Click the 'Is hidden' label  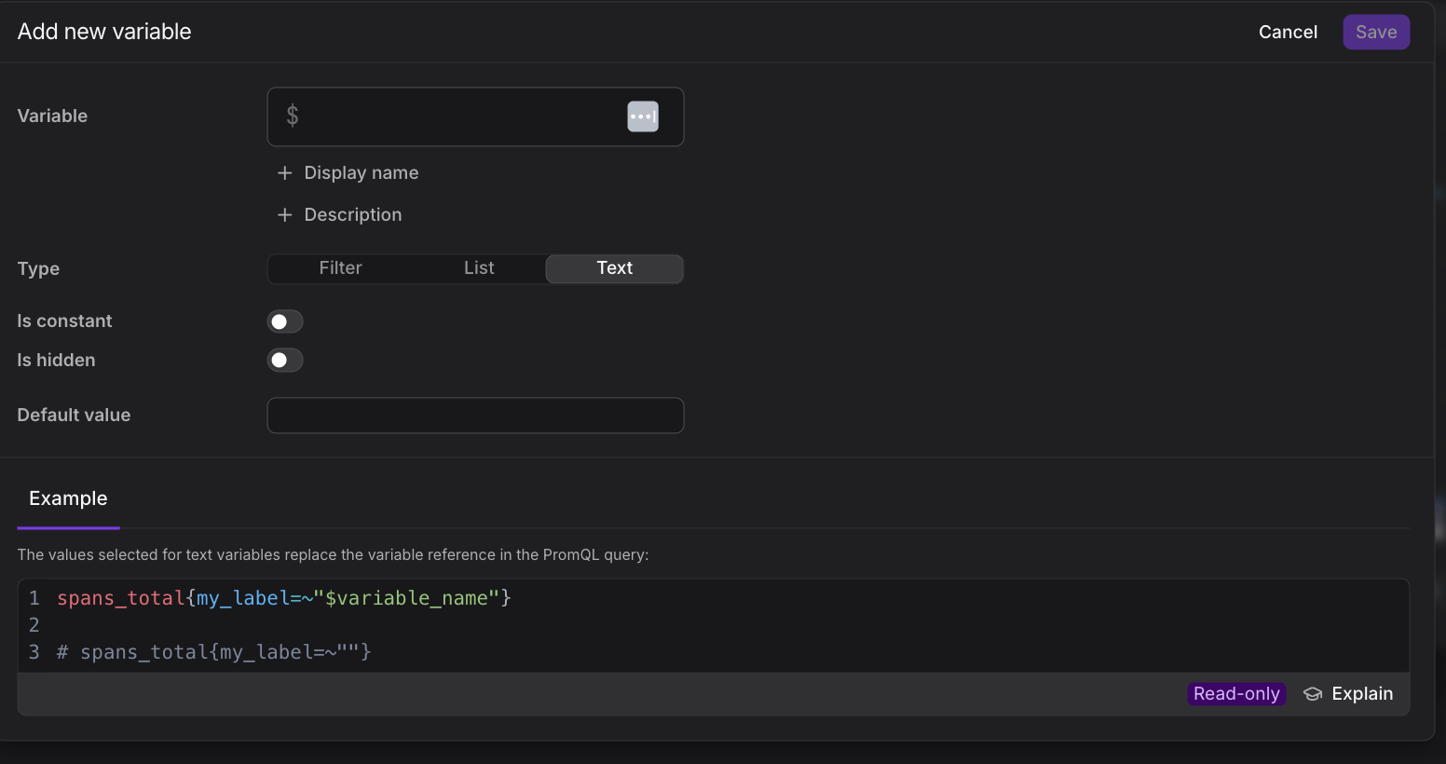pyautogui.click(x=56, y=361)
